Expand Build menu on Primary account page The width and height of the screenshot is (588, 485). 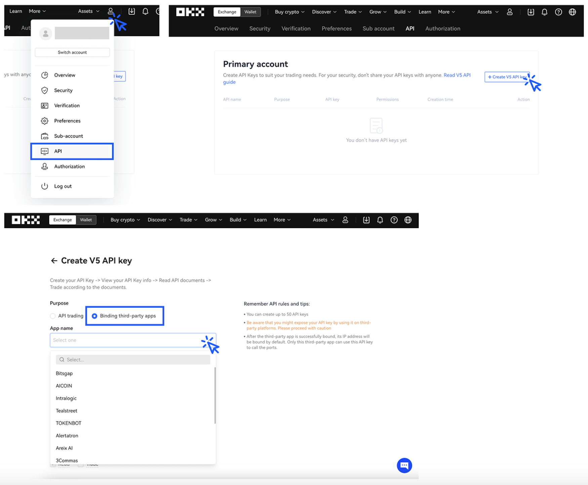pos(403,12)
